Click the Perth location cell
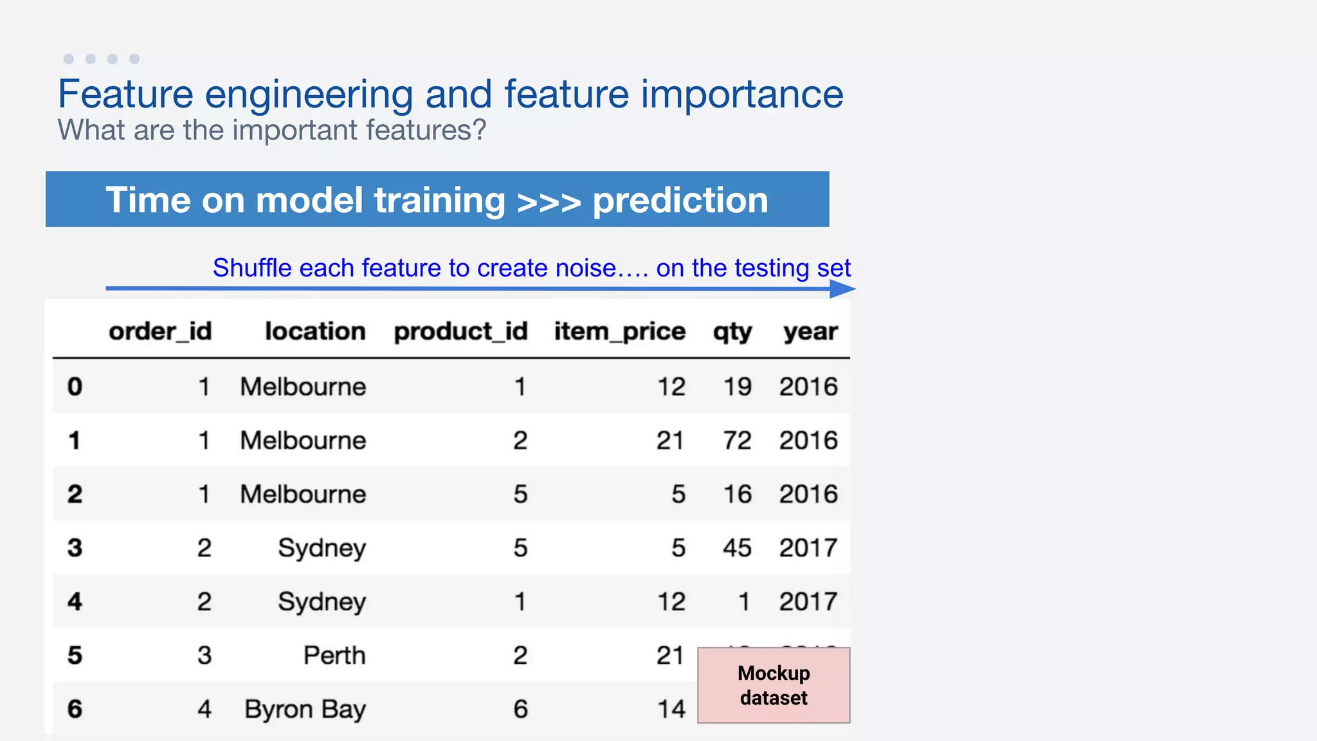The image size is (1317, 741). [x=334, y=655]
